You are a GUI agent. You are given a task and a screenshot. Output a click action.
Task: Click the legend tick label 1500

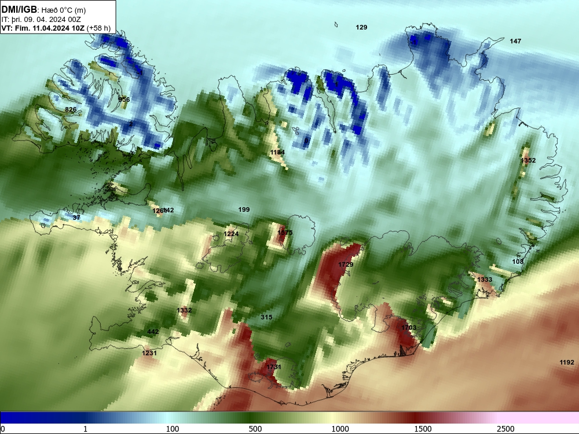point(423,429)
